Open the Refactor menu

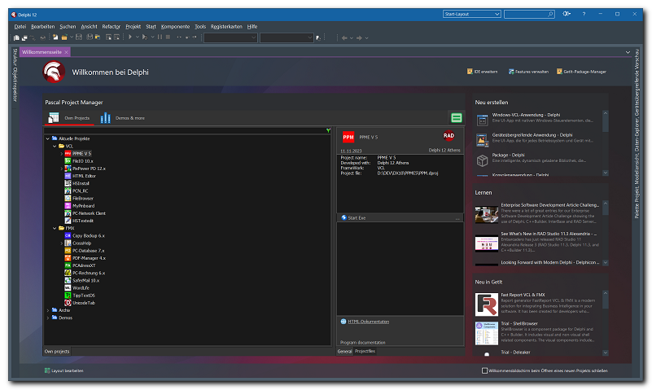pyautogui.click(x=111, y=27)
